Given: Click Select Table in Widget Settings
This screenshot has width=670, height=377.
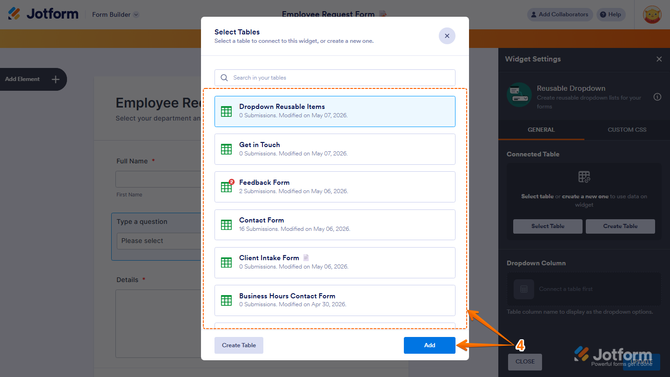Looking at the screenshot, I should click(x=548, y=226).
